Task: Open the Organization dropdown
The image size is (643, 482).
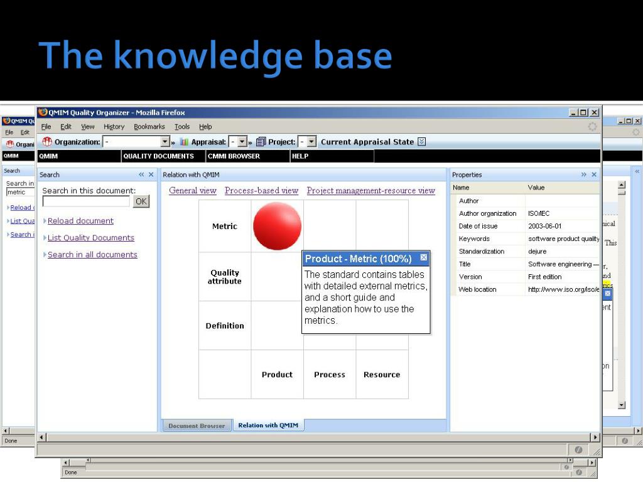Action: coord(165,142)
